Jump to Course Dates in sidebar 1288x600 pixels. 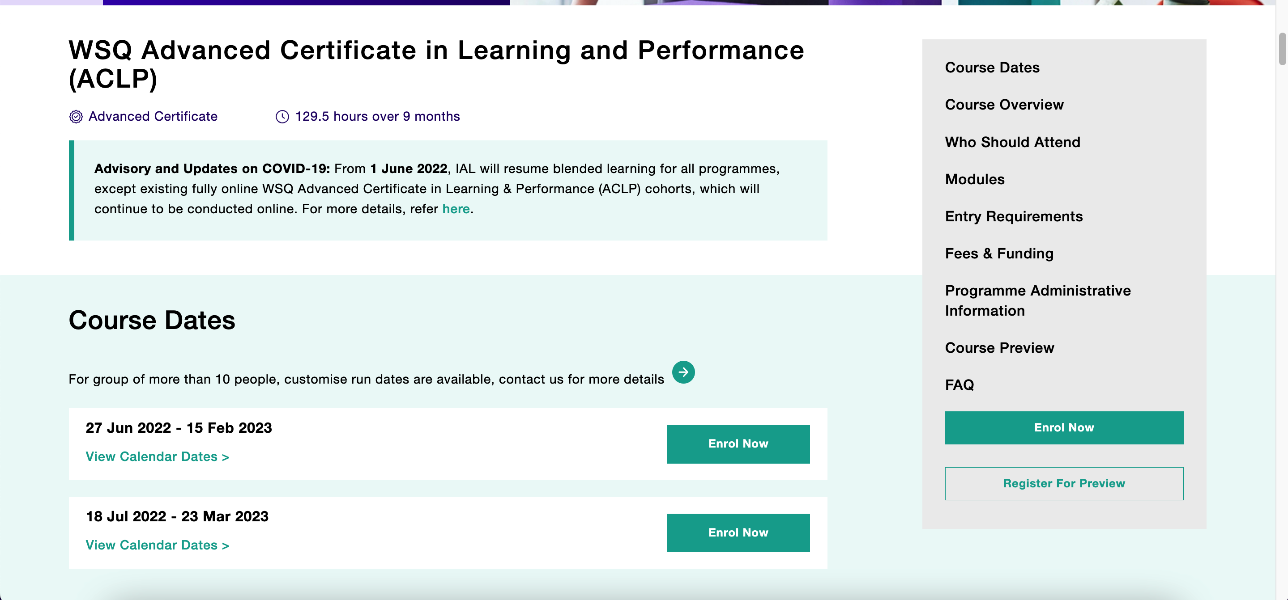(x=992, y=68)
